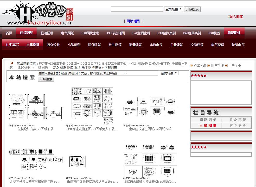This screenshot has height=187, width=256.
Task: Select 工业建筑 sub-navigation item
Action: [x=177, y=45]
